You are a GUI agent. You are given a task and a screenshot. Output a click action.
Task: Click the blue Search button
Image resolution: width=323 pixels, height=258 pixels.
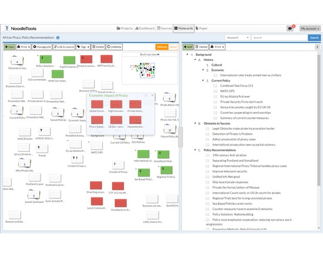click(x=314, y=38)
